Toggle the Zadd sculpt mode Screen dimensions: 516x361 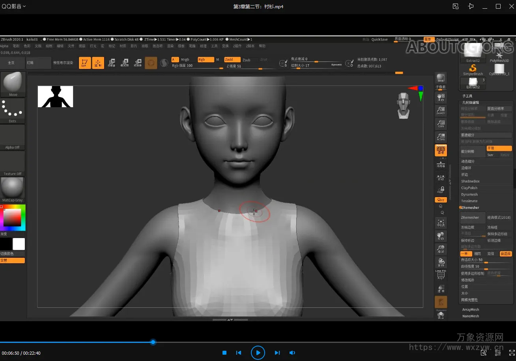tap(232, 60)
